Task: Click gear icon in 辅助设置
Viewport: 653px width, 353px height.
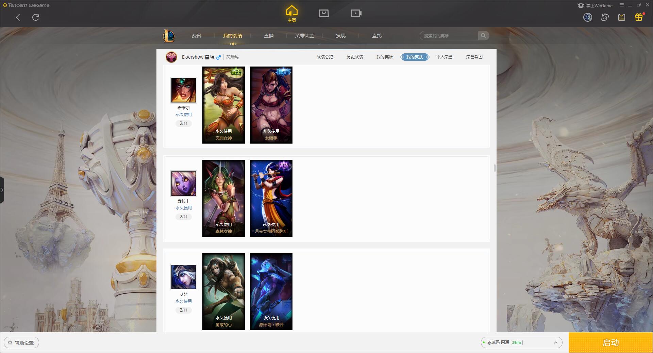Action: click(x=10, y=343)
